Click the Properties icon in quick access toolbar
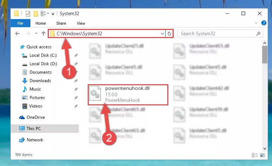 [x=28, y=13]
